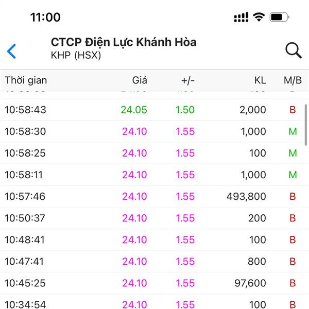This screenshot has width=309, height=309.
Task: Tap the Wi-Fi status icon
Action: tap(259, 17)
